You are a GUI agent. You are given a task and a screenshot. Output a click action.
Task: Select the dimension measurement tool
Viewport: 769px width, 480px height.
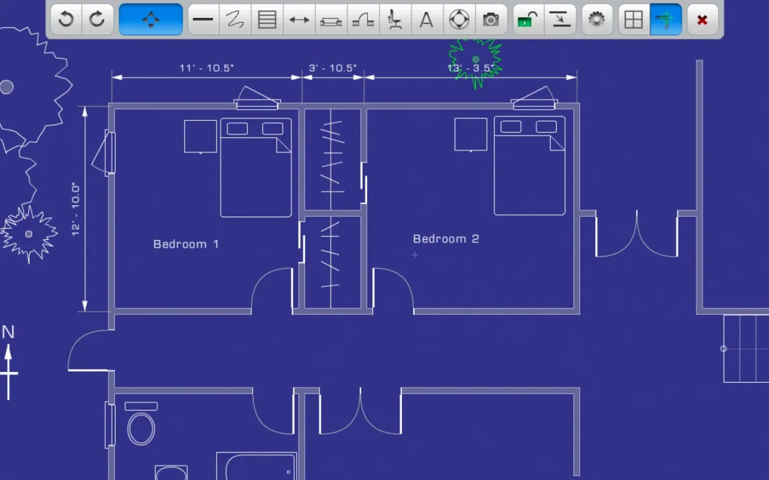click(299, 19)
